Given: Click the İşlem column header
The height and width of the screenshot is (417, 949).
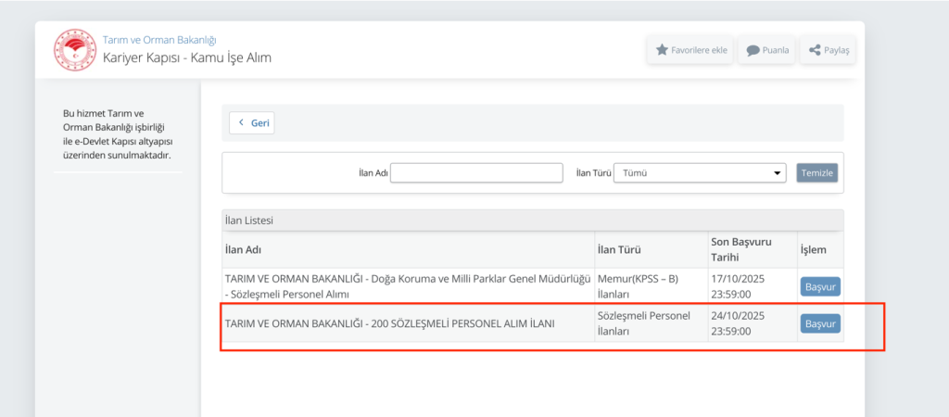Looking at the screenshot, I should tap(814, 250).
